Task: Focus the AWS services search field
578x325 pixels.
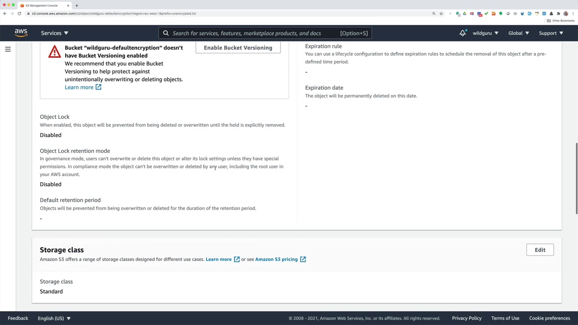Action: click(x=266, y=33)
